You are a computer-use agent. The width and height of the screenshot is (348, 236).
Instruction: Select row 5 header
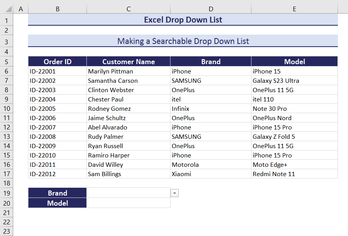pos(7,61)
